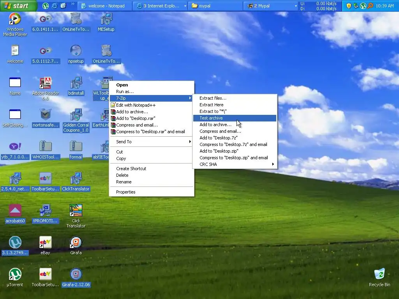
Task: Select the Recycle Bin icon
Action: (380, 274)
